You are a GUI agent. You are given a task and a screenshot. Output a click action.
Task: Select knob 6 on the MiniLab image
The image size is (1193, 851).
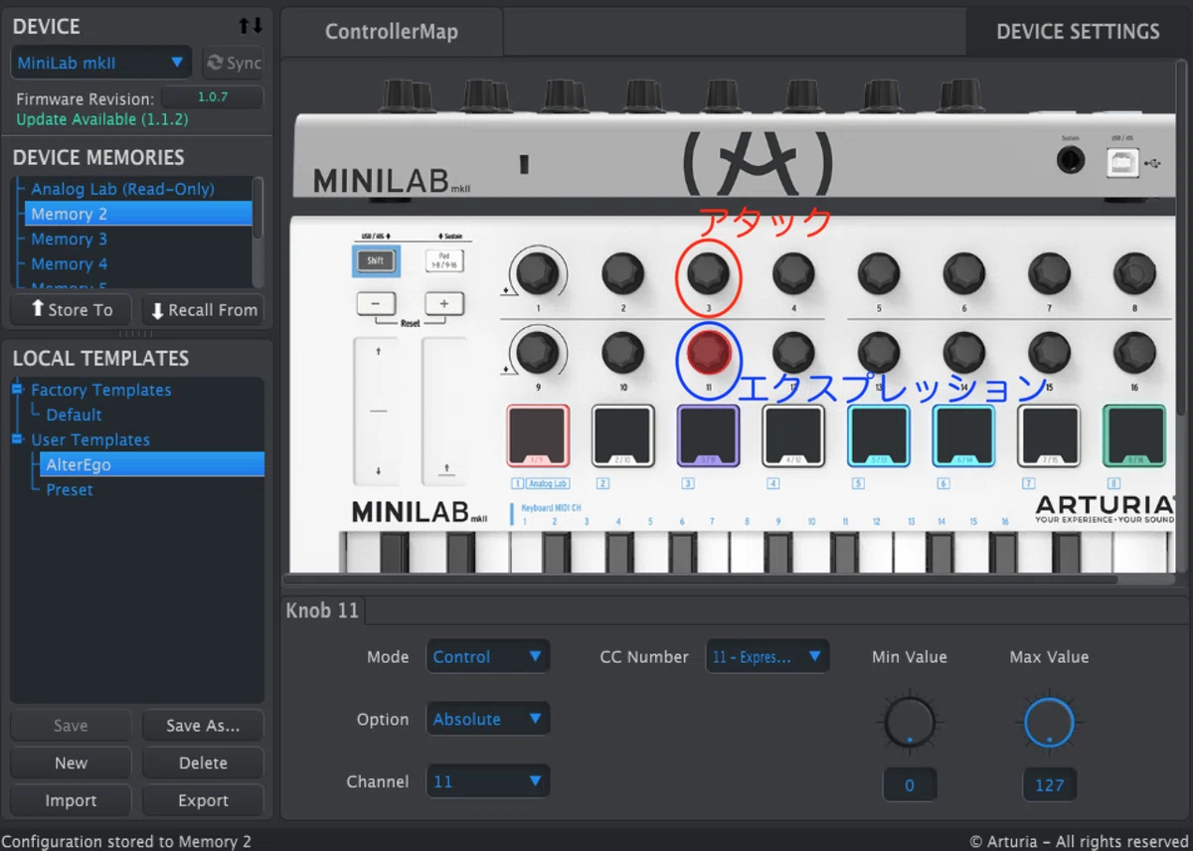click(x=964, y=271)
